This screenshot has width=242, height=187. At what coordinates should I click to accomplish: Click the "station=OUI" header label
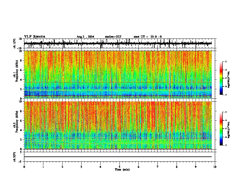(113, 37)
